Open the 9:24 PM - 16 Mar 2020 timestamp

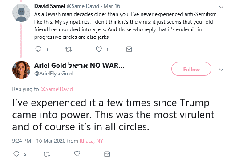39,141
